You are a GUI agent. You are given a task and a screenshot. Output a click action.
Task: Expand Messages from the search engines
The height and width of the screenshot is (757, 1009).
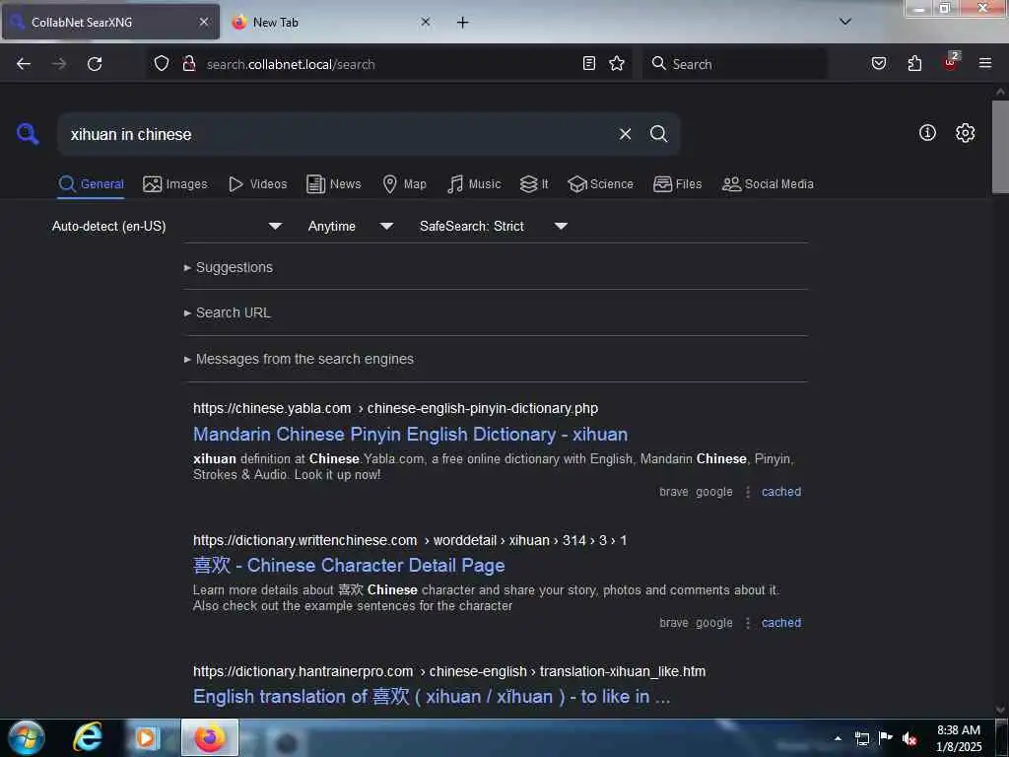coord(299,359)
